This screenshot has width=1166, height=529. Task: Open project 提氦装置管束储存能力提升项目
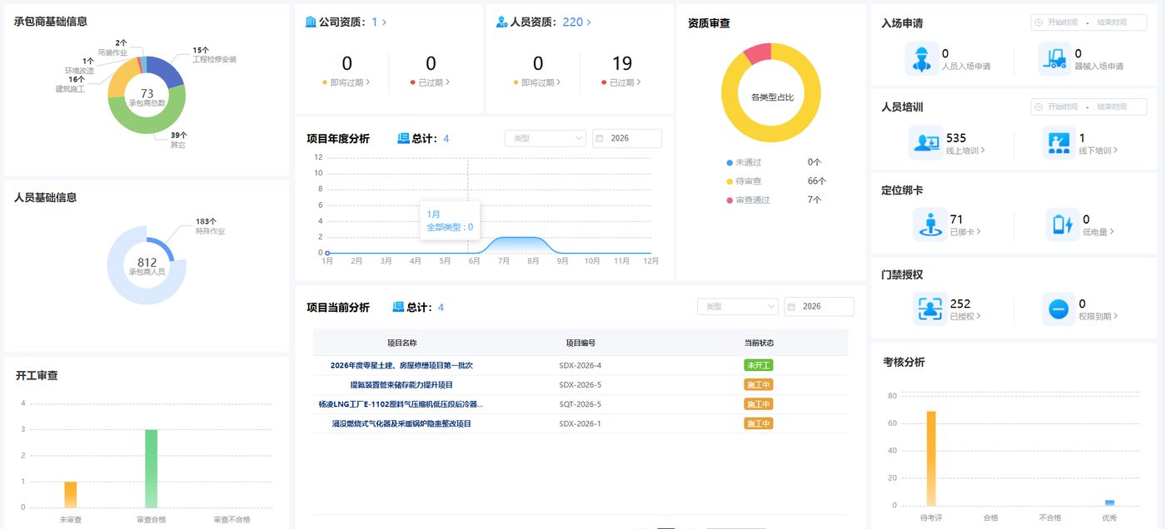(x=401, y=385)
